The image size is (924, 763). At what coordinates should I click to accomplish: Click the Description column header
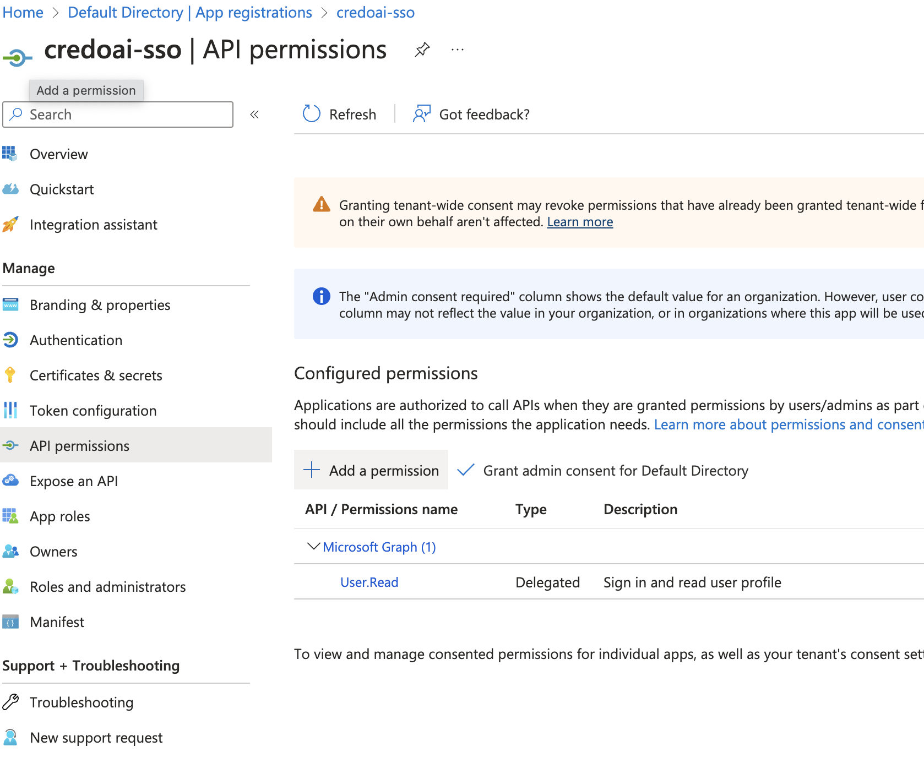click(640, 509)
